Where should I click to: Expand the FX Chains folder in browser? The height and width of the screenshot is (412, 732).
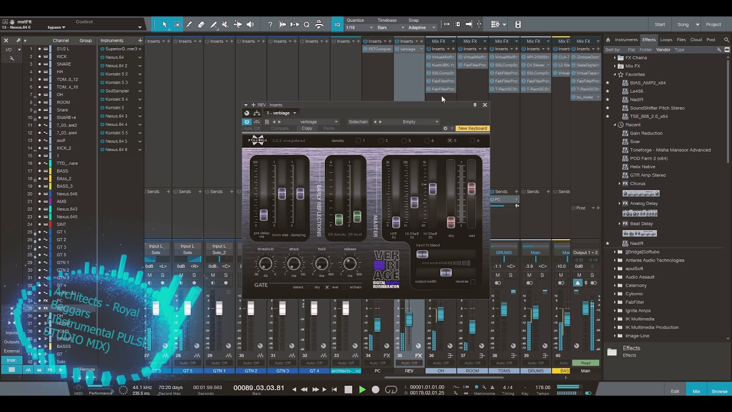point(615,58)
